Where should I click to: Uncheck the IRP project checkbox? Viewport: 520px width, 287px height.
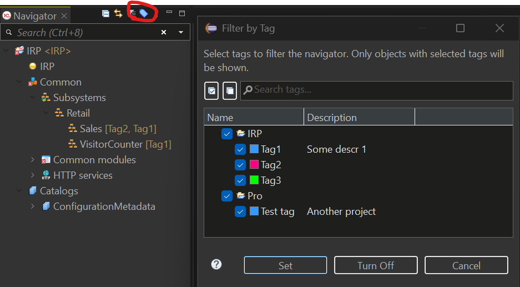click(227, 134)
